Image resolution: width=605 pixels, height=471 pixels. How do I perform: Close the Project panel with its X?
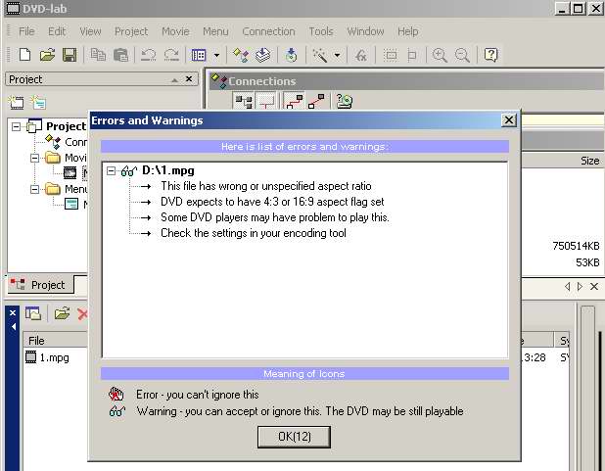(x=189, y=79)
